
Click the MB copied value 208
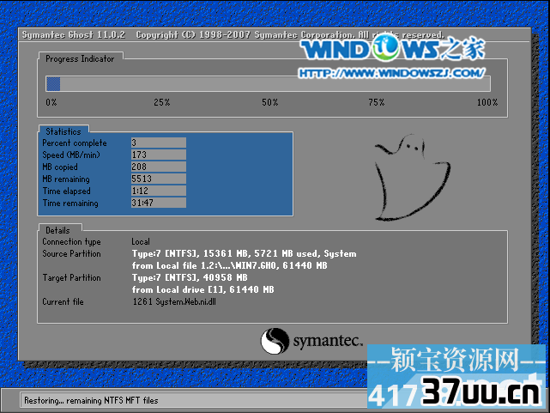[x=159, y=167]
